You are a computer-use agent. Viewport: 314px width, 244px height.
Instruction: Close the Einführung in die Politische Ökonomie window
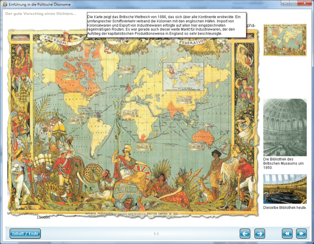pos(305,3)
